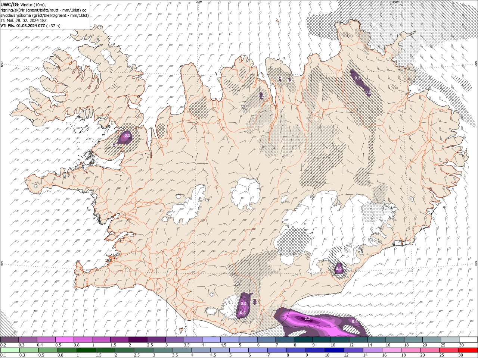
Task: Pick the darkest purple 2 swatch in the top legend row
Action: click(137, 340)
